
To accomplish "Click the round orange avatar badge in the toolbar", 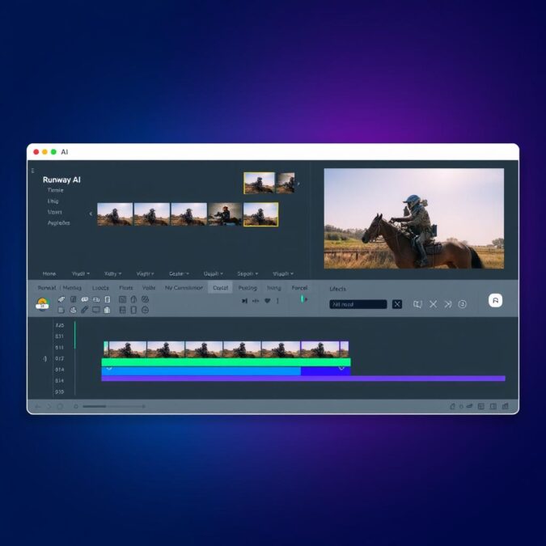I will pyautogui.click(x=42, y=304).
